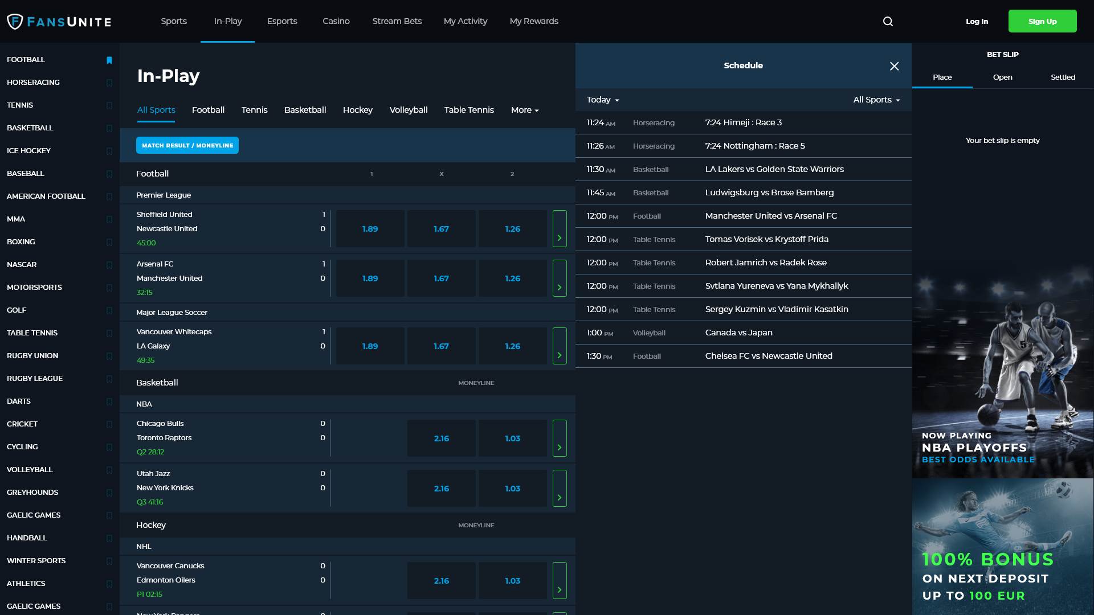Viewport: 1094px width, 615px height.
Task: Click the Sign Up button
Action: tap(1042, 21)
